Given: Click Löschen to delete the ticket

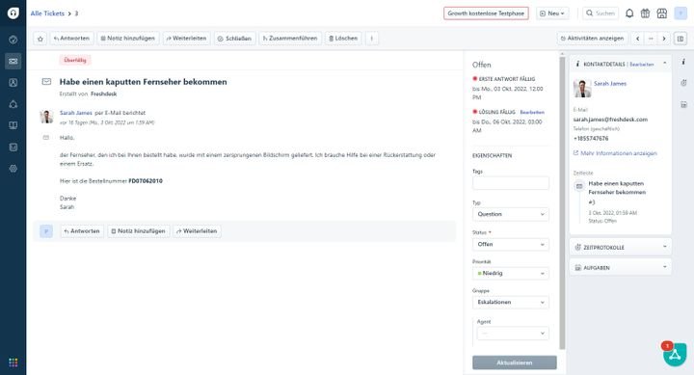Looking at the screenshot, I should click(343, 39).
